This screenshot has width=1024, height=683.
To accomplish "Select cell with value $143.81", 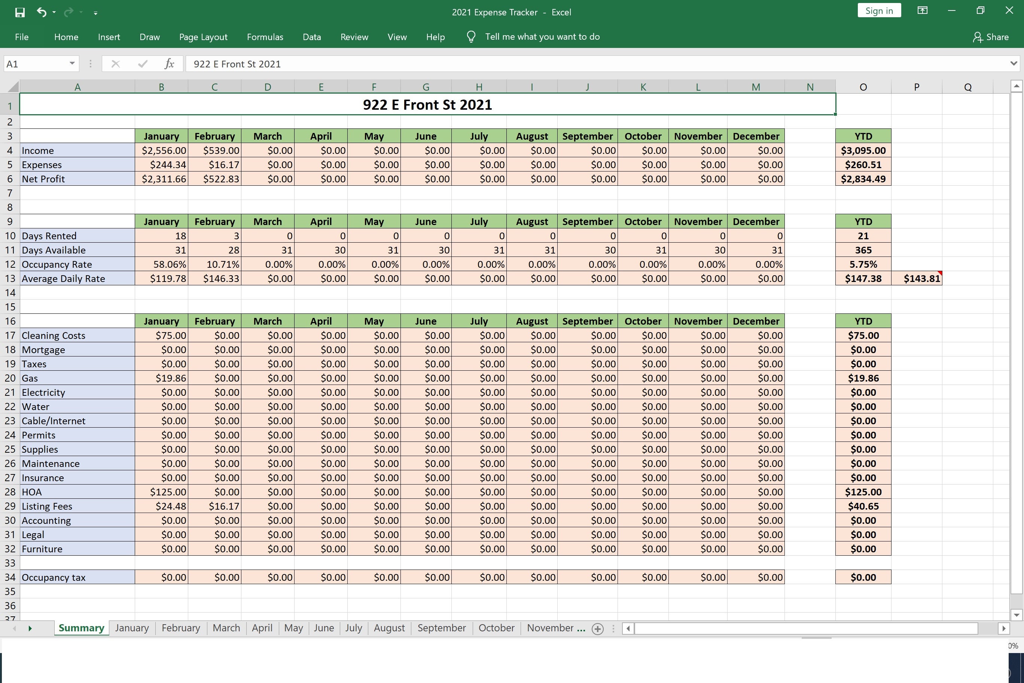I will coord(917,278).
